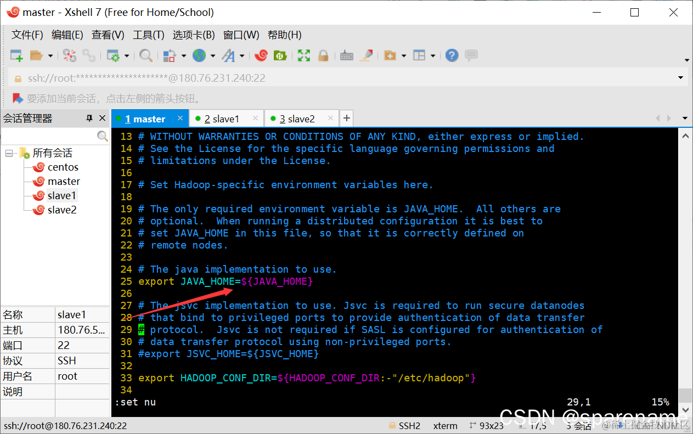Open the layout arrangement icon

(x=419, y=55)
